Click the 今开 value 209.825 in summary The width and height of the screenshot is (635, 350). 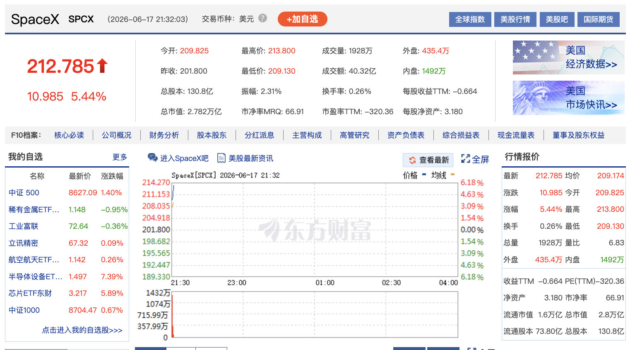tap(194, 51)
